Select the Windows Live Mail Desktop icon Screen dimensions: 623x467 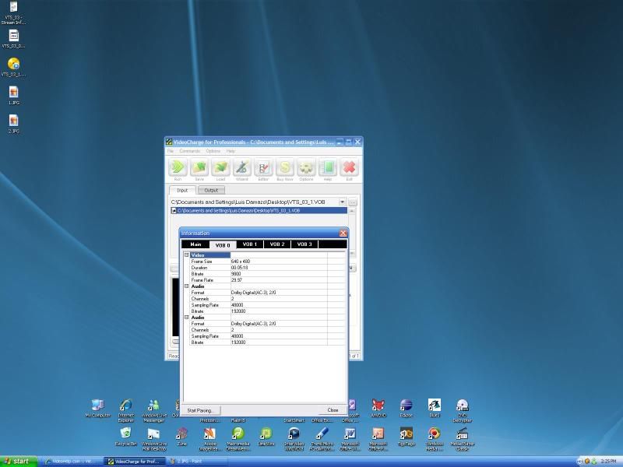pos(153,439)
